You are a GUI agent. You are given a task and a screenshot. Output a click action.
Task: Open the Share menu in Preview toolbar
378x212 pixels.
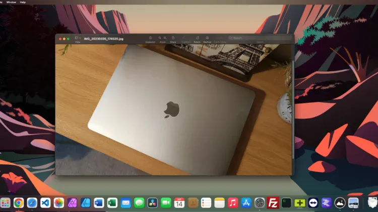(x=173, y=38)
